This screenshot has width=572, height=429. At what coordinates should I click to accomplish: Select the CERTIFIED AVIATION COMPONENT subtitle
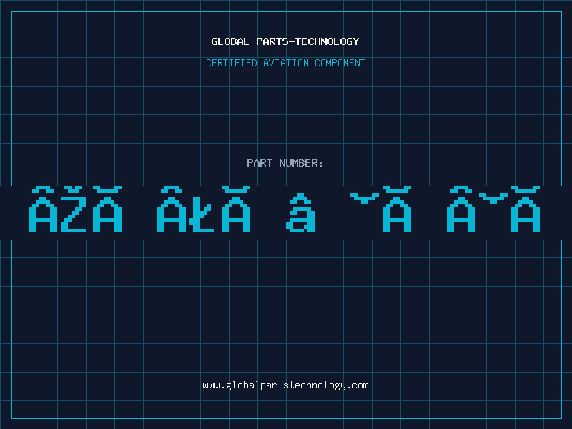(285, 63)
